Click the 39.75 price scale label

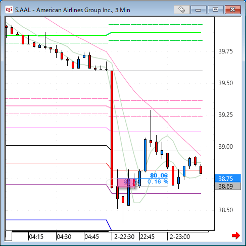226,51
